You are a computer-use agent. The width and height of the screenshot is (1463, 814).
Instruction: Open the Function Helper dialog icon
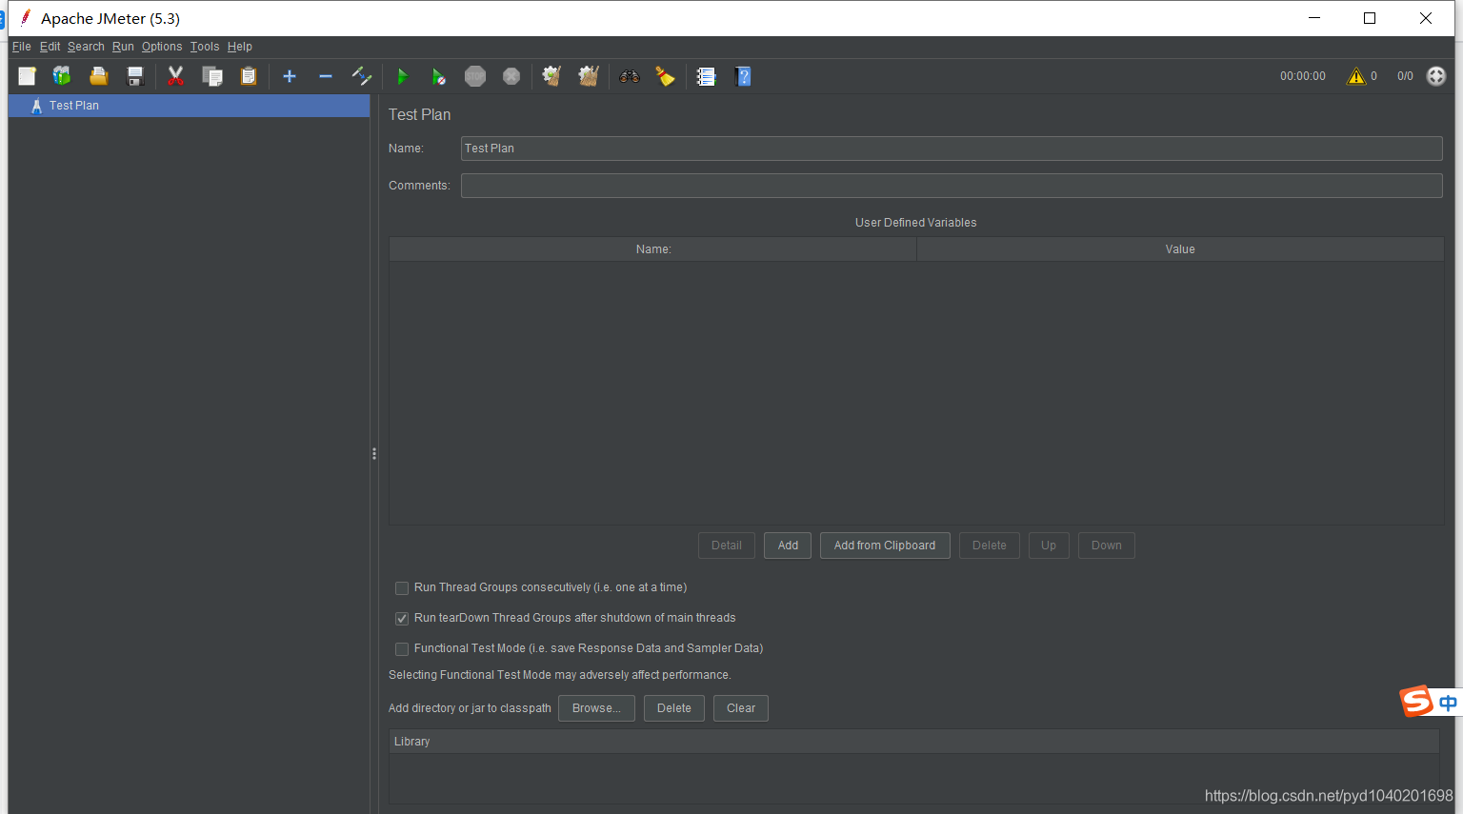[x=706, y=76]
